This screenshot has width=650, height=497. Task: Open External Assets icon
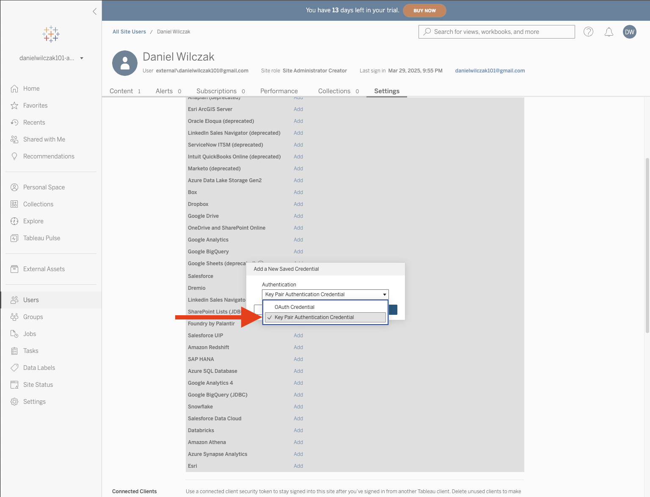(14, 269)
